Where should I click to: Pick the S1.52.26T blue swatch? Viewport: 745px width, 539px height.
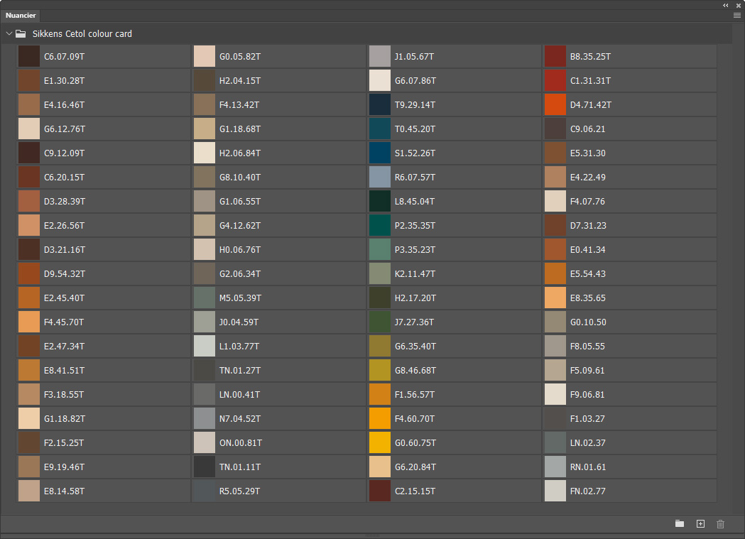(x=380, y=153)
